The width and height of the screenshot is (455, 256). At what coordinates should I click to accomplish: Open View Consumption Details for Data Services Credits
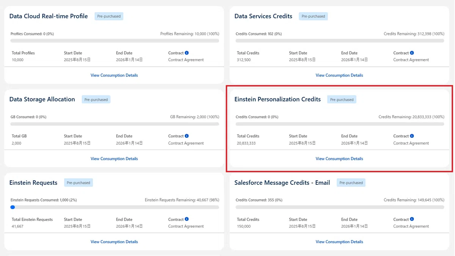coord(339,75)
